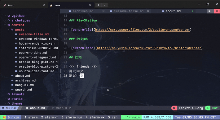
Task: Expand the .github folder chevron
Action: [5, 16]
